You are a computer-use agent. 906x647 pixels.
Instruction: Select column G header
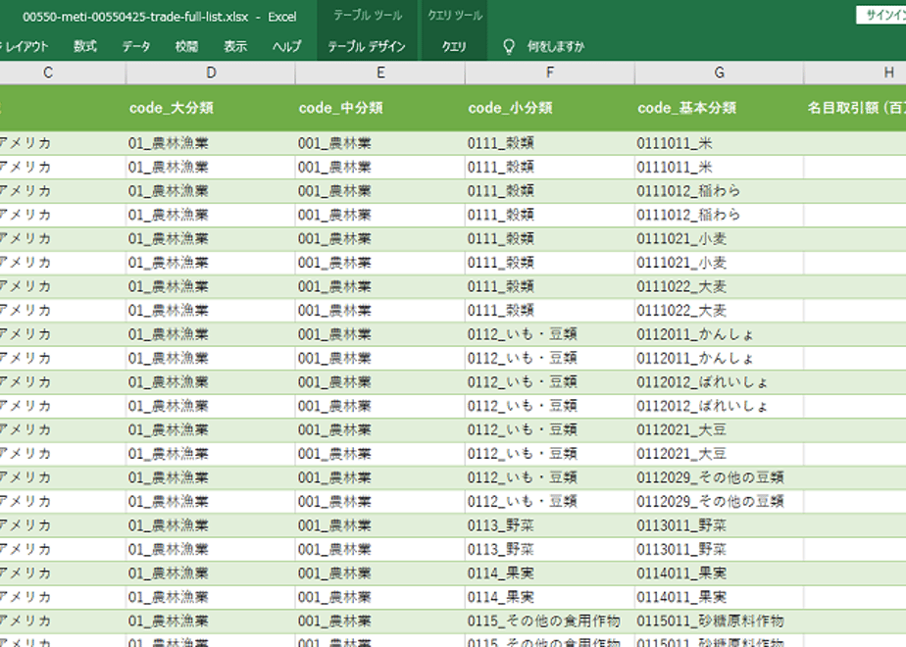(719, 73)
